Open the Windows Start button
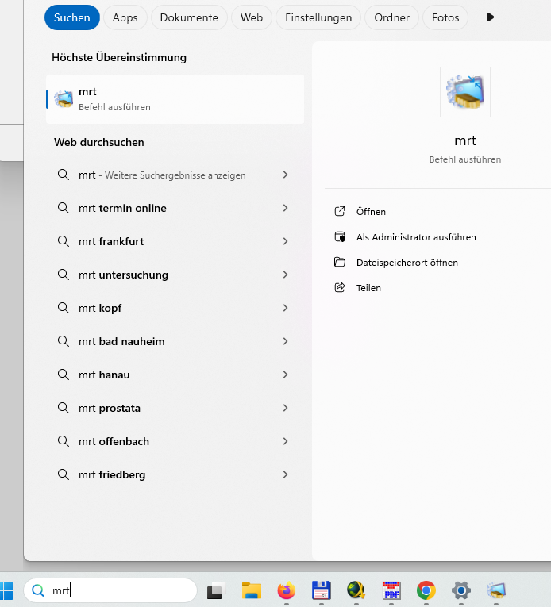Screen dimensions: 551x607 [6, 590]
